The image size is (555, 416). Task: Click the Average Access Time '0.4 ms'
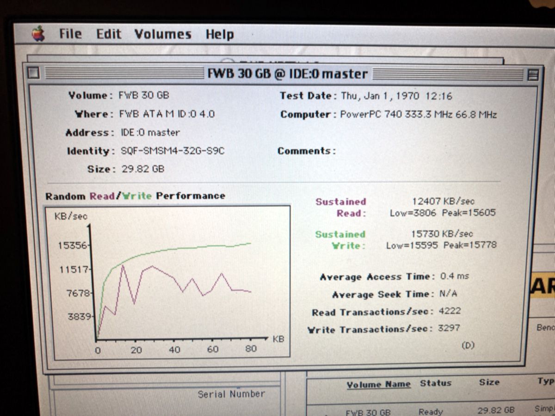pos(454,276)
